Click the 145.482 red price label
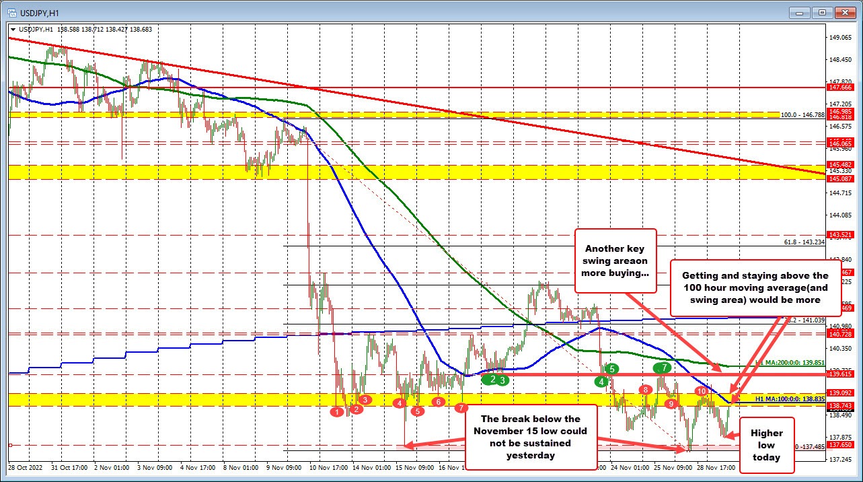This screenshot has width=863, height=482. (841, 165)
